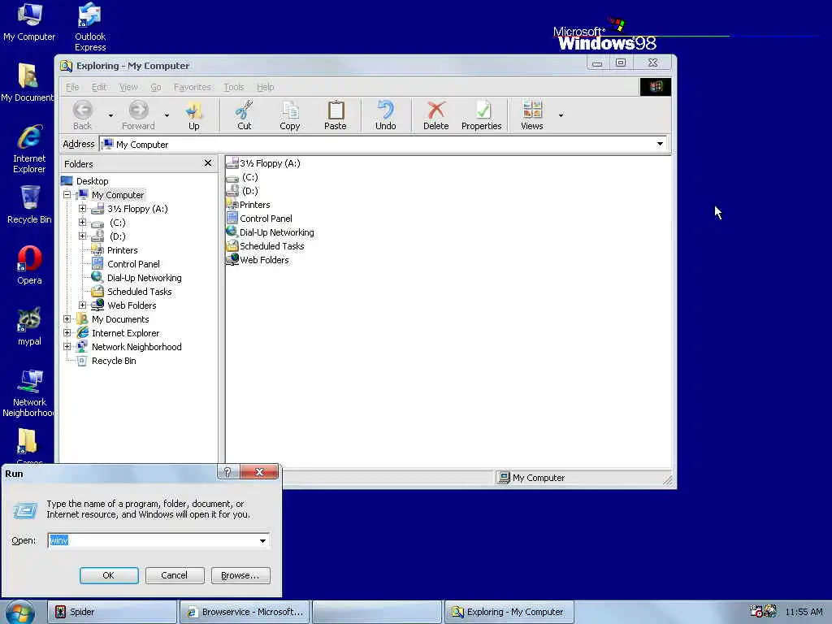Viewport: 832px width, 624px height.
Task: Select (C:) drive in file list
Action: 249,177
